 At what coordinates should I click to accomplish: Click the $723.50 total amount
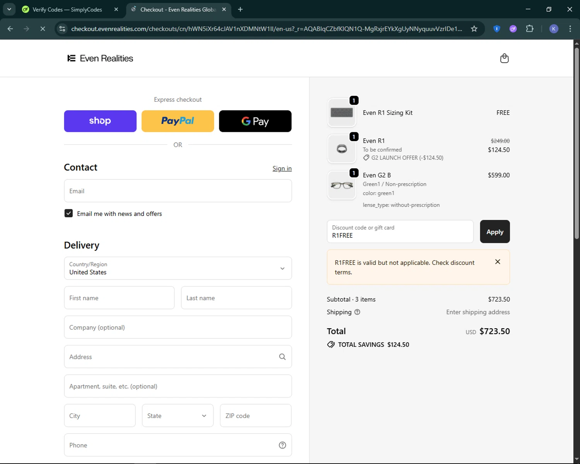pyautogui.click(x=495, y=331)
